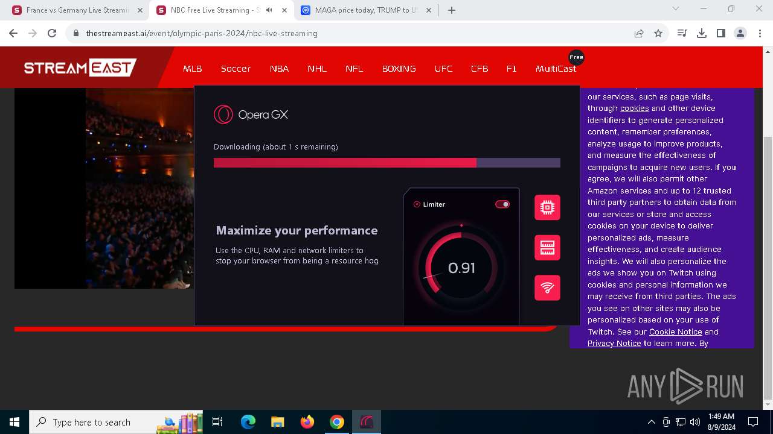Launch Firefox from taskbar
This screenshot has height=434, width=773.
(x=307, y=422)
